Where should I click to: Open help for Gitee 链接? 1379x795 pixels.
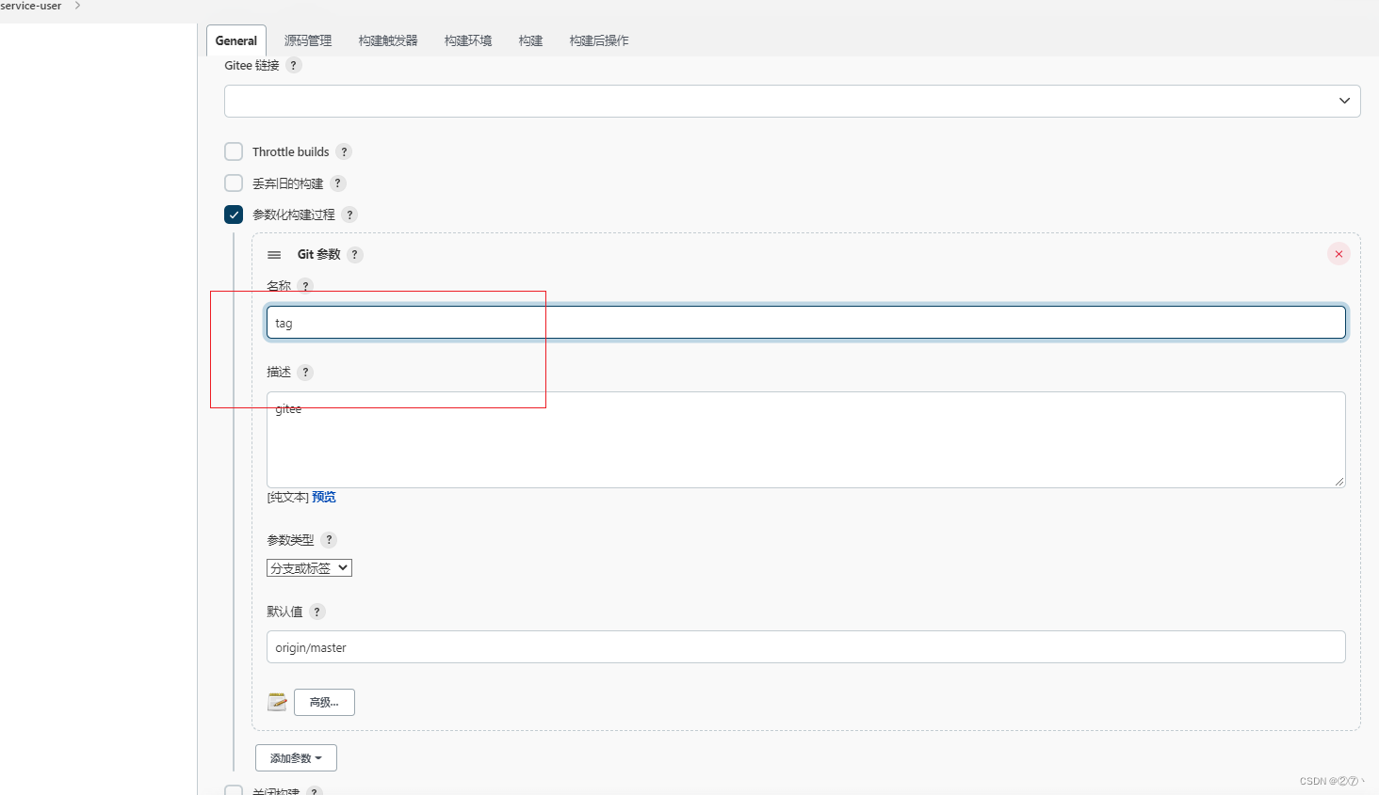coord(294,65)
